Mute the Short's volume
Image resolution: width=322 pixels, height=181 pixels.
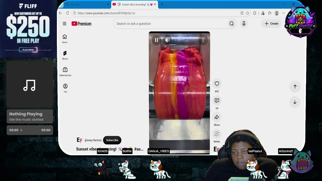[167, 40]
